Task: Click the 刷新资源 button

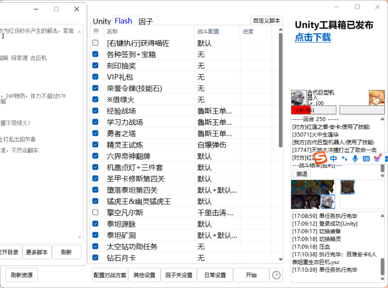Action: coord(21,275)
